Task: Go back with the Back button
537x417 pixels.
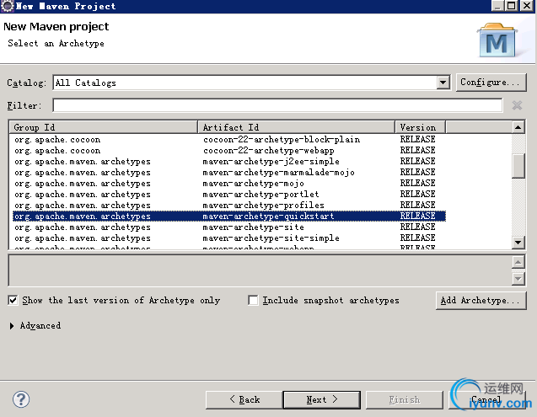Action: coord(244,399)
